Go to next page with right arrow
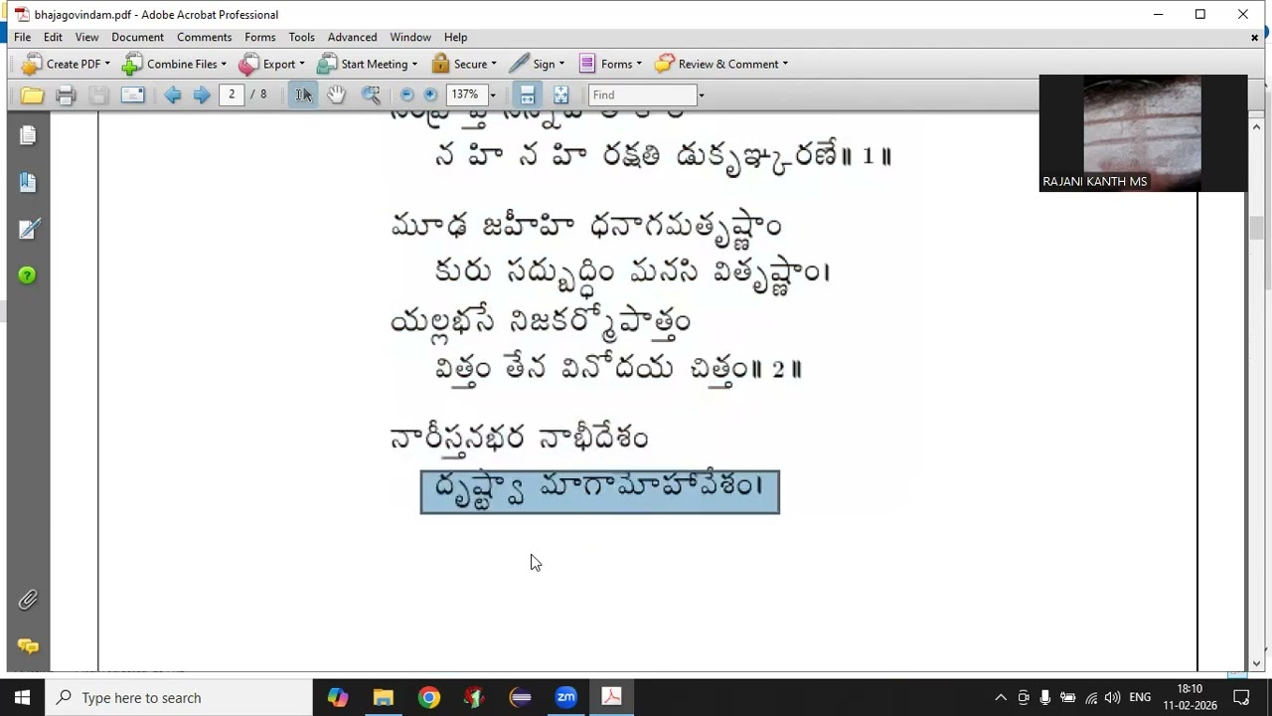1272x716 pixels. [x=202, y=94]
